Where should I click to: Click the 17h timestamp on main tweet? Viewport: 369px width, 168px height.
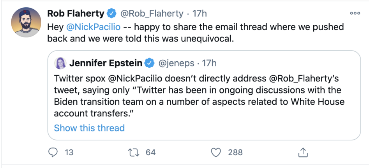(x=200, y=14)
